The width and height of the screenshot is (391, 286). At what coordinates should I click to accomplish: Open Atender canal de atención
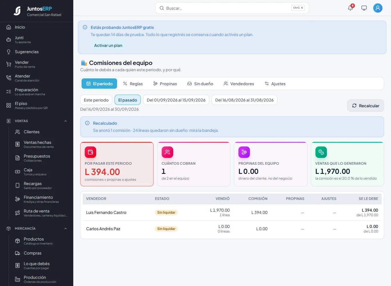(x=37, y=78)
